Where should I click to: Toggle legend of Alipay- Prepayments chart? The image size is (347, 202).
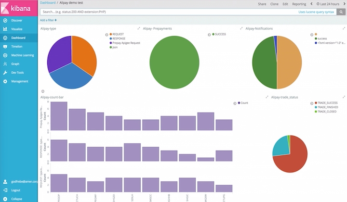coord(209,35)
